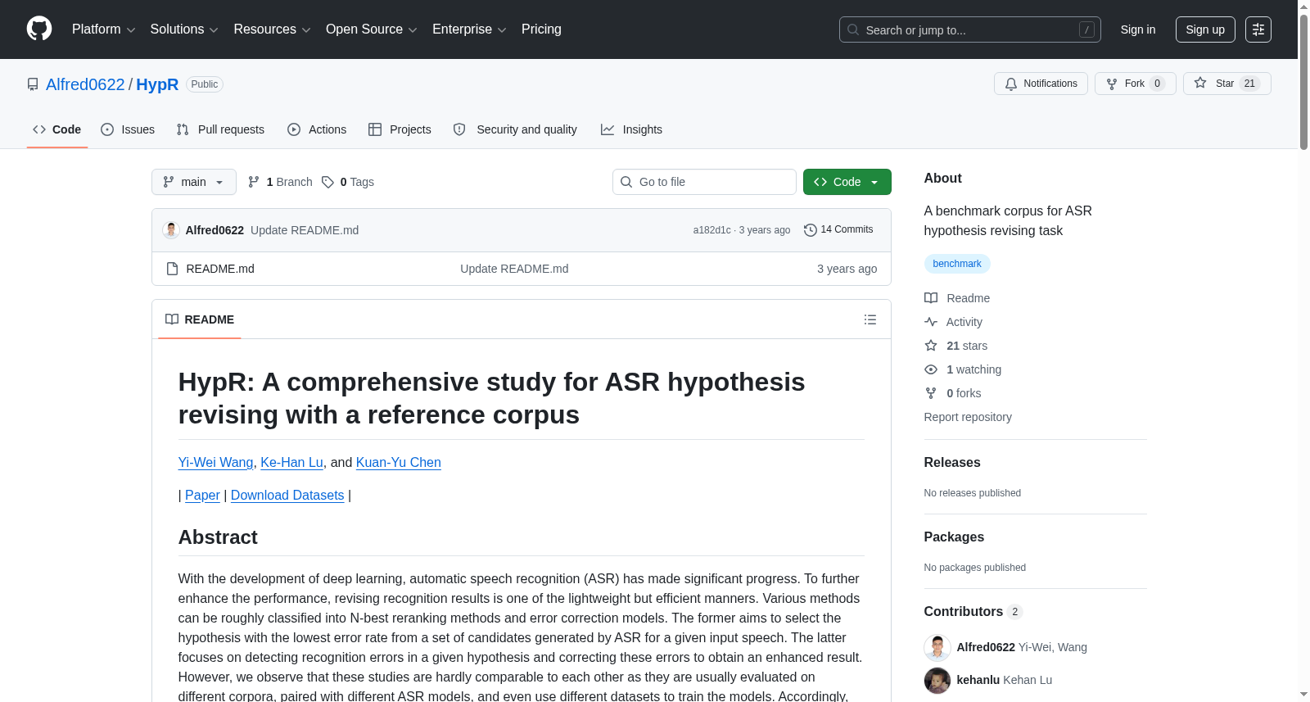Viewport: 1310px width, 702px height.
Task: Open the Security and quality tab
Action: coord(515,129)
